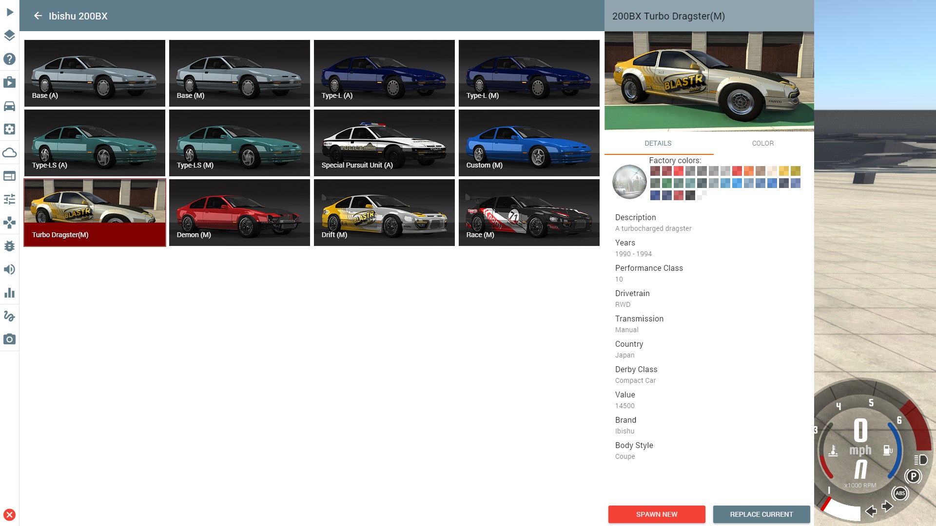Open the debug bug icon
The image size is (936, 526).
point(9,246)
